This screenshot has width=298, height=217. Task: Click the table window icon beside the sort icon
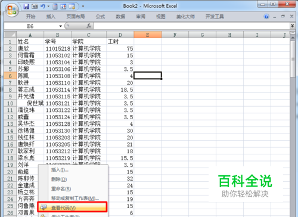coord(72,7)
